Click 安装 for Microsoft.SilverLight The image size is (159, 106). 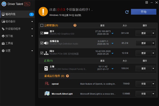pos(143,94)
